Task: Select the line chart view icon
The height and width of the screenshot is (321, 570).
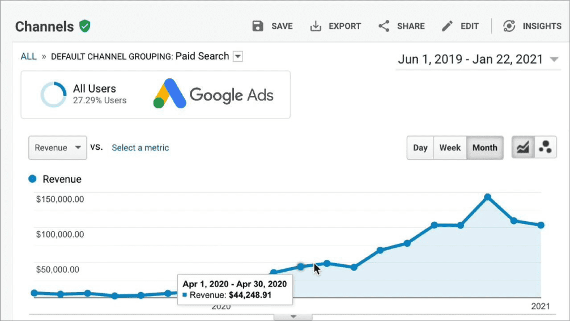Action: (x=523, y=147)
